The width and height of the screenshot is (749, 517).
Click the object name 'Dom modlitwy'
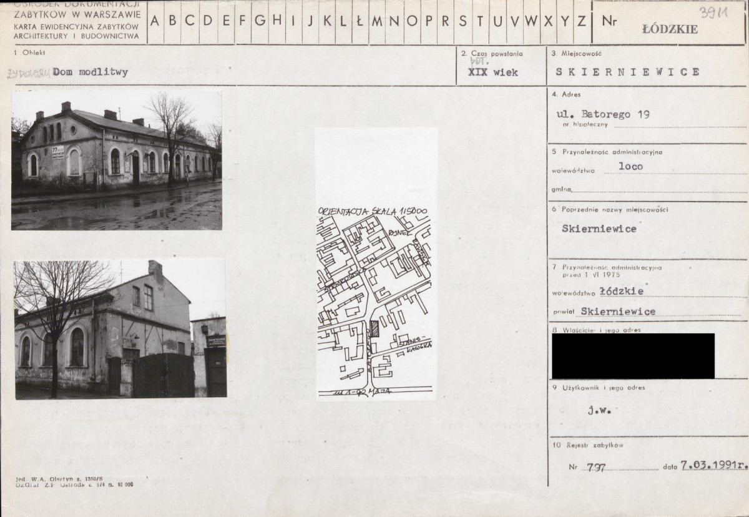pos(91,72)
